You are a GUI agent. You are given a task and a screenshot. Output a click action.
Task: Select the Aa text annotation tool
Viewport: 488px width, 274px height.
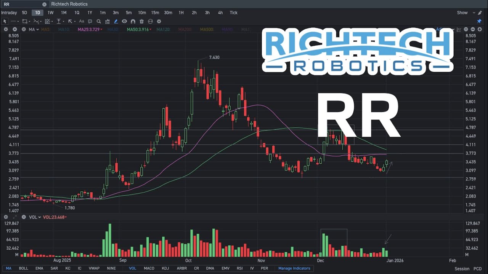coord(81,21)
